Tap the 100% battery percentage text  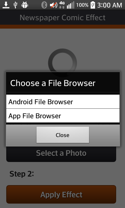coord(82,5)
